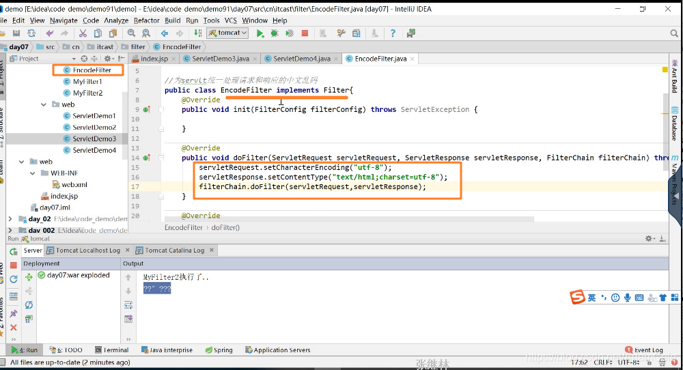The image size is (683, 370).
Task: Stop the process with red square in toolbar
Action: coord(305,33)
